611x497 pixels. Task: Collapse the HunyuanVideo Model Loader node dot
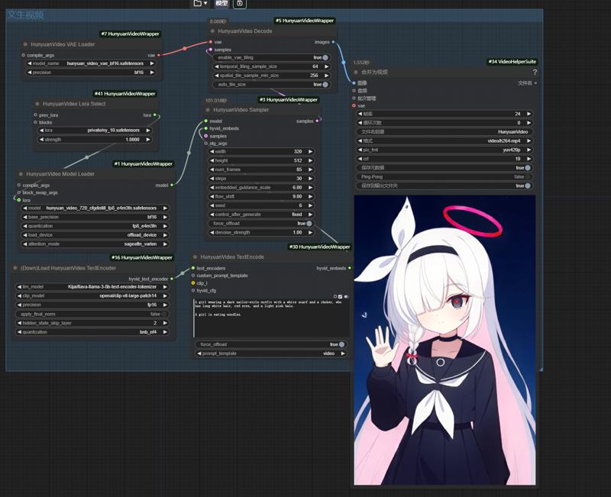point(21,174)
